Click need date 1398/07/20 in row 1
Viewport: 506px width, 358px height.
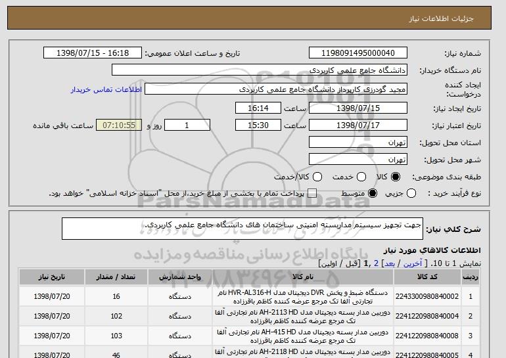pos(52,296)
